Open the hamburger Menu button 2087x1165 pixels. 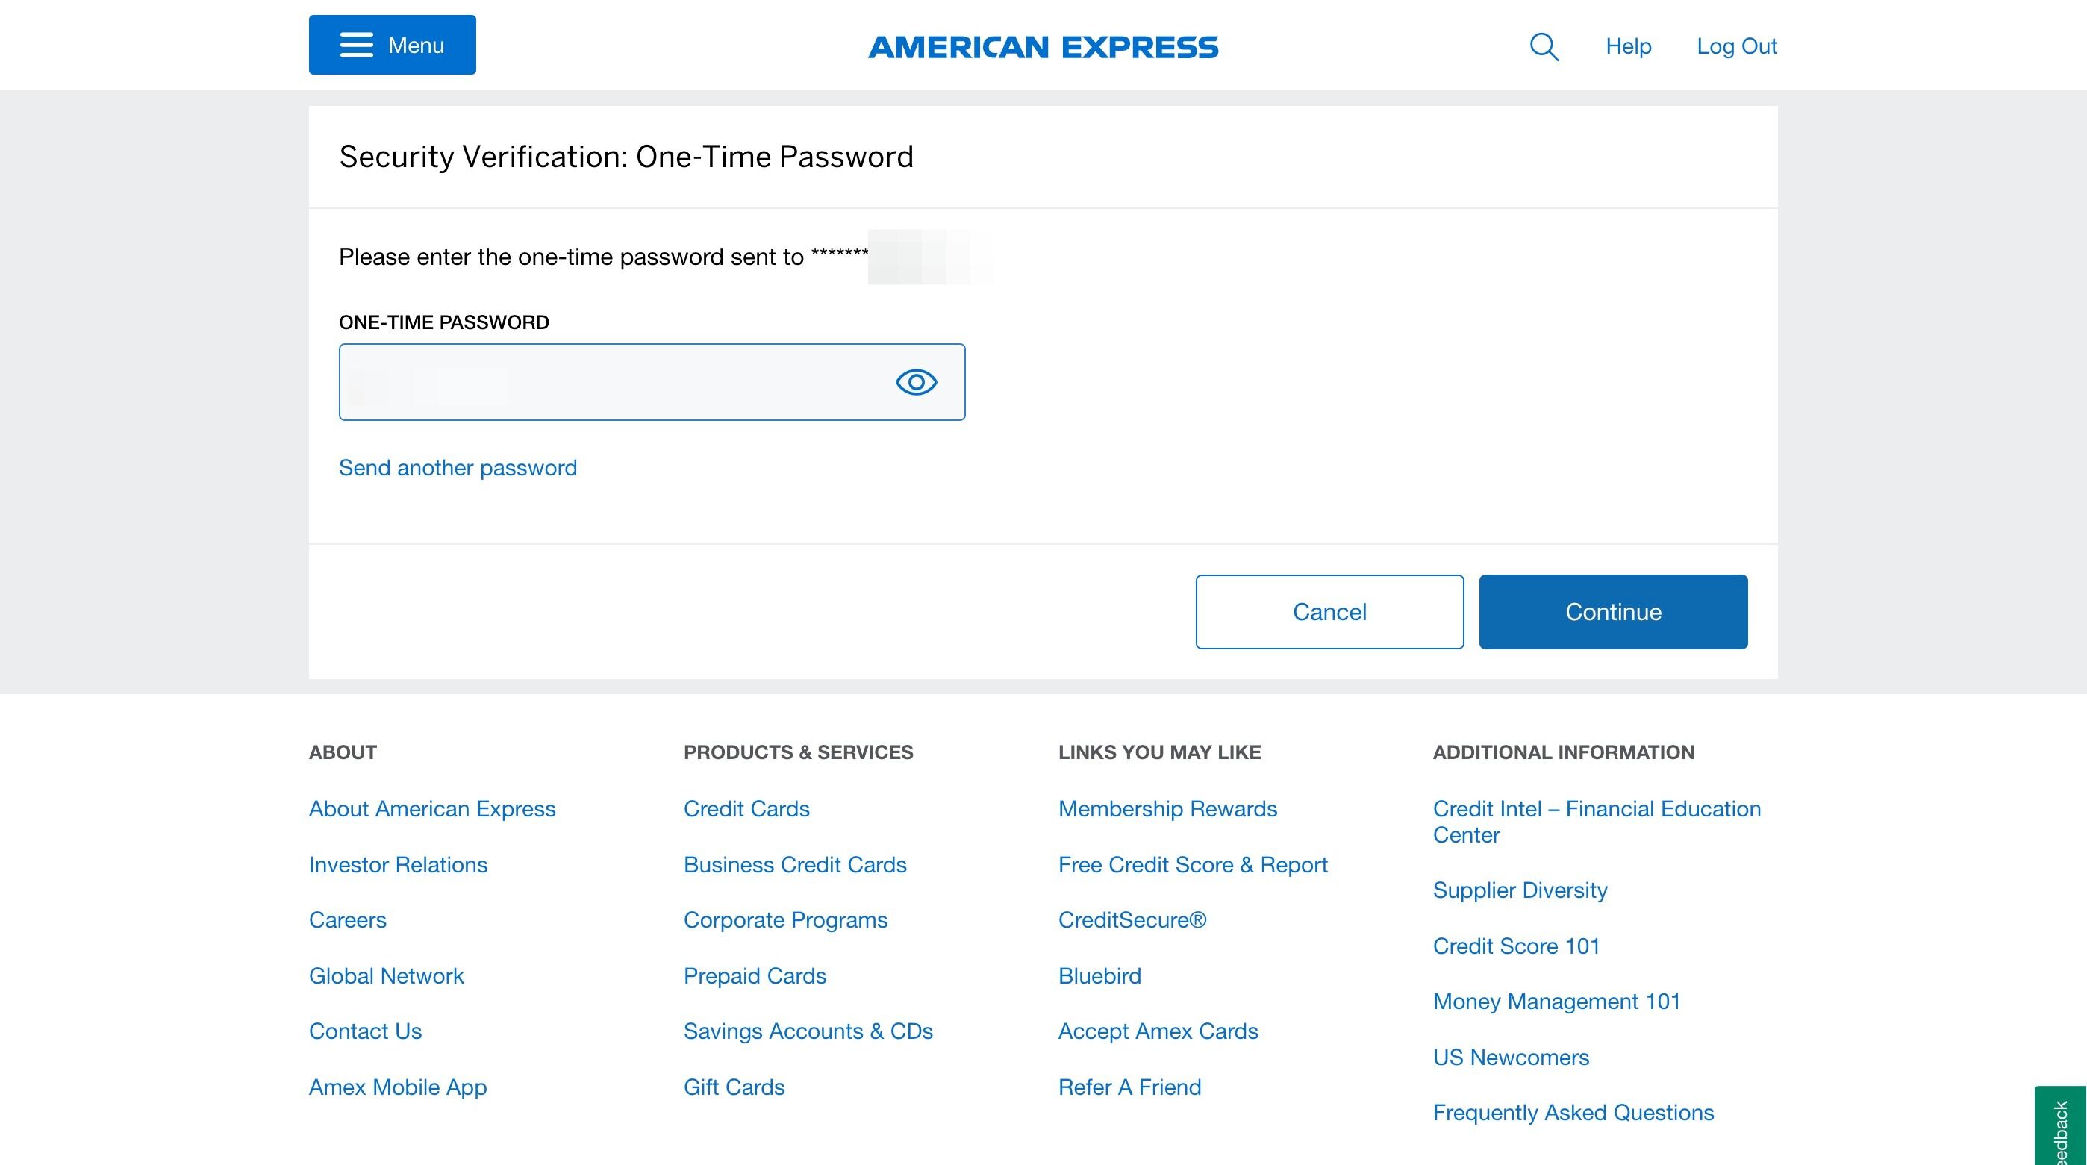tap(392, 45)
